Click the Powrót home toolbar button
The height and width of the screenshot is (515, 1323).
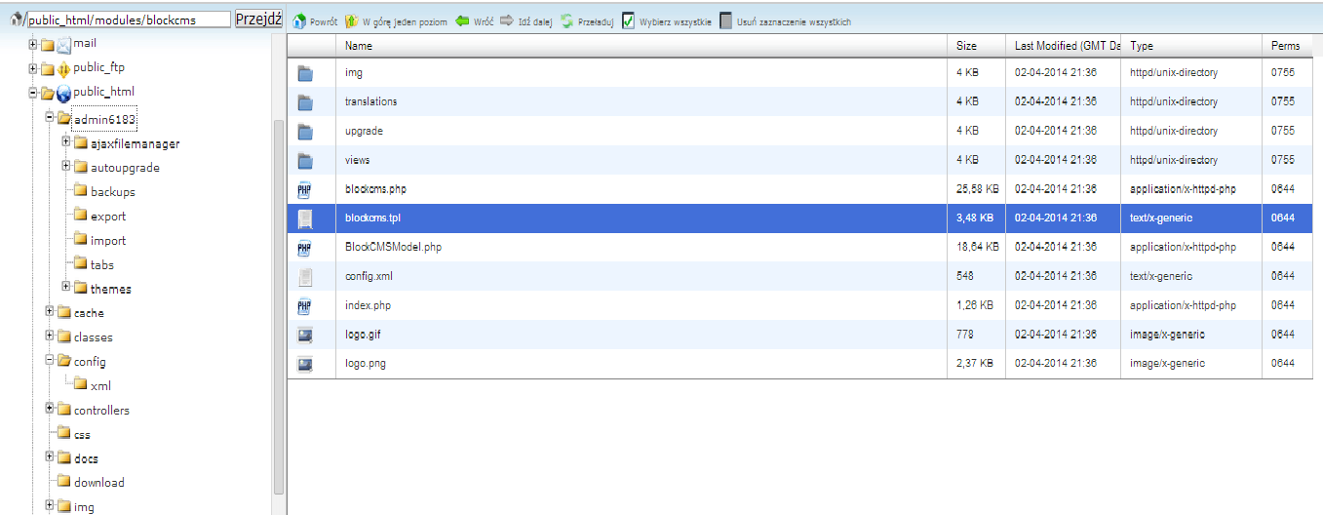coord(315,21)
